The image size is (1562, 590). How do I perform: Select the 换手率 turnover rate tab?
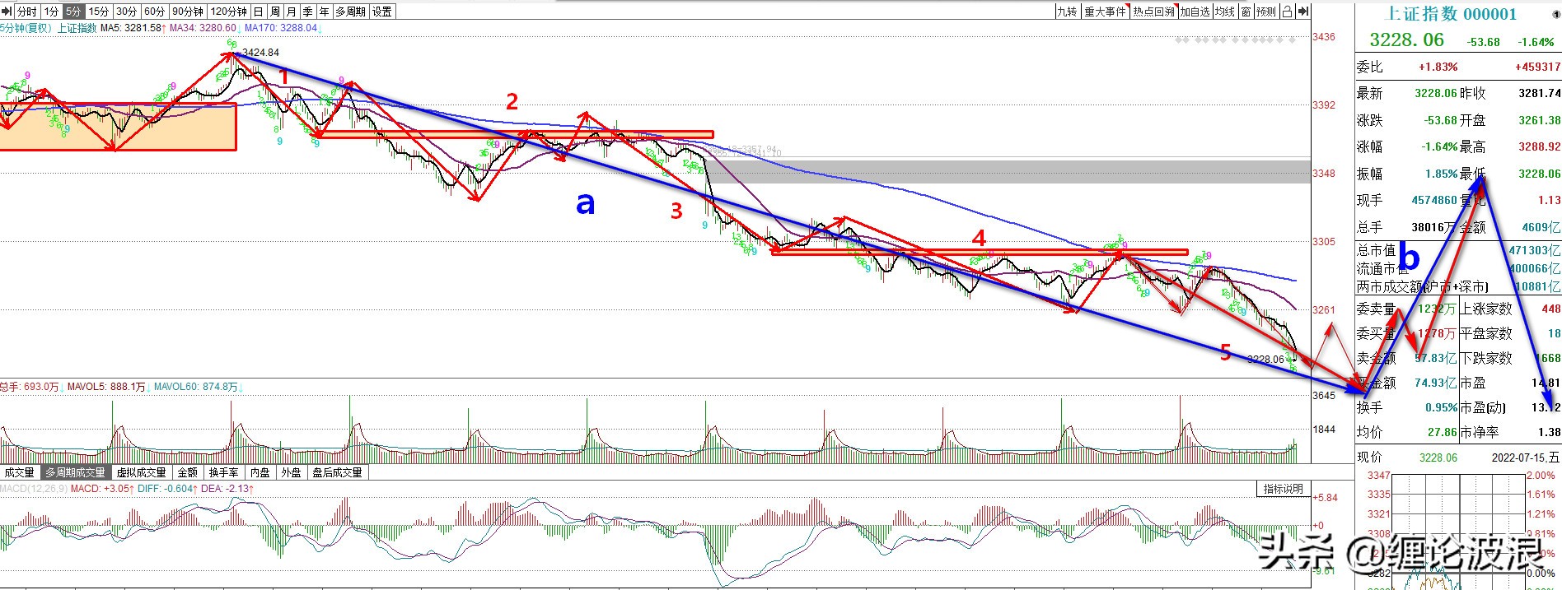223,472
